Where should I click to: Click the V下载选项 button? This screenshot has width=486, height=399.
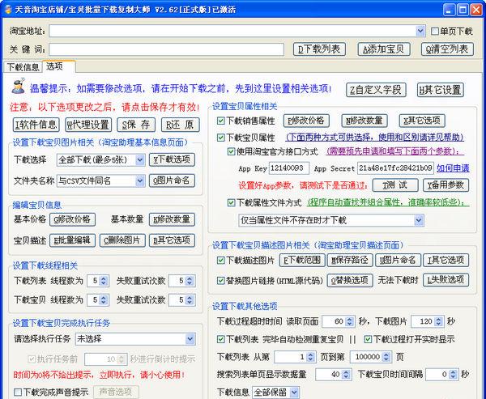point(172,160)
